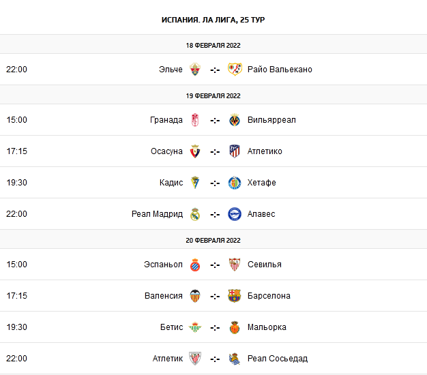Open the Мальорка team link
Image resolution: width=427 pixels, height=375 pixels.
(x=267, y=327)
